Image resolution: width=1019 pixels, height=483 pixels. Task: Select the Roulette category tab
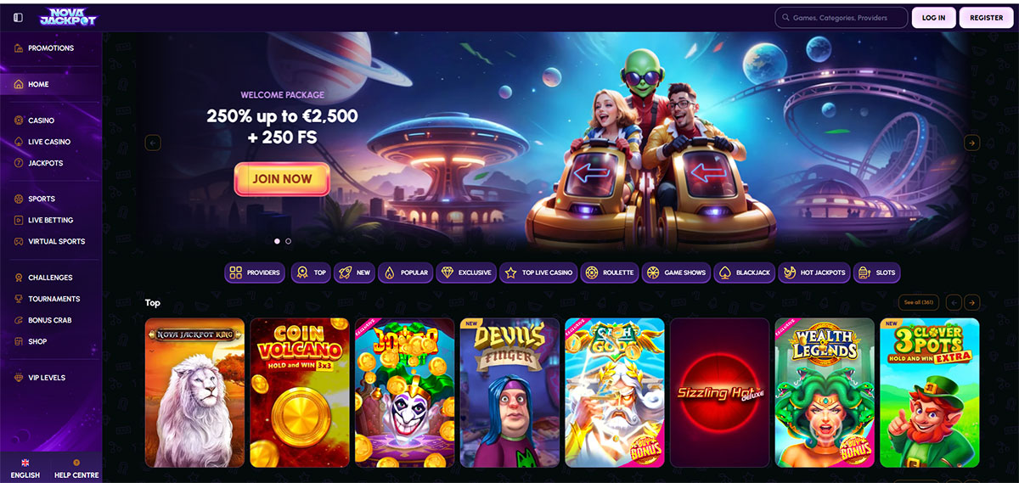(610, 272)
